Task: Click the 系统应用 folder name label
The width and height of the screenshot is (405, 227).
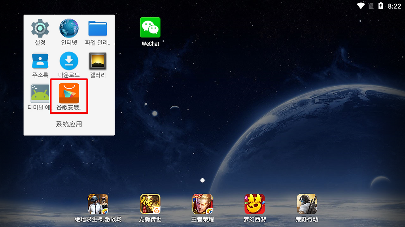Action: [69, 124]
